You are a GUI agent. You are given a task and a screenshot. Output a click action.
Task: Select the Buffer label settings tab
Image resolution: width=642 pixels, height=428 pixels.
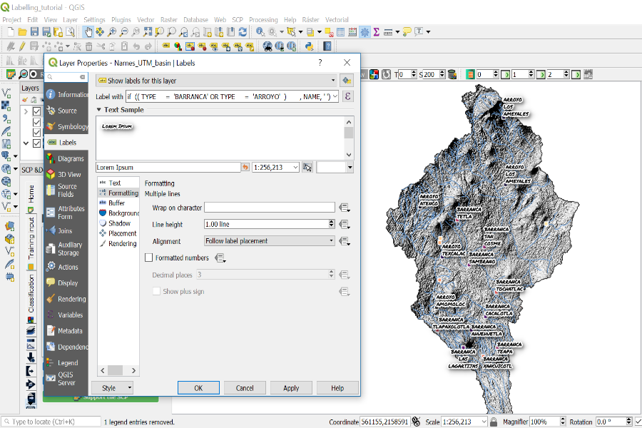coord(117,203)
